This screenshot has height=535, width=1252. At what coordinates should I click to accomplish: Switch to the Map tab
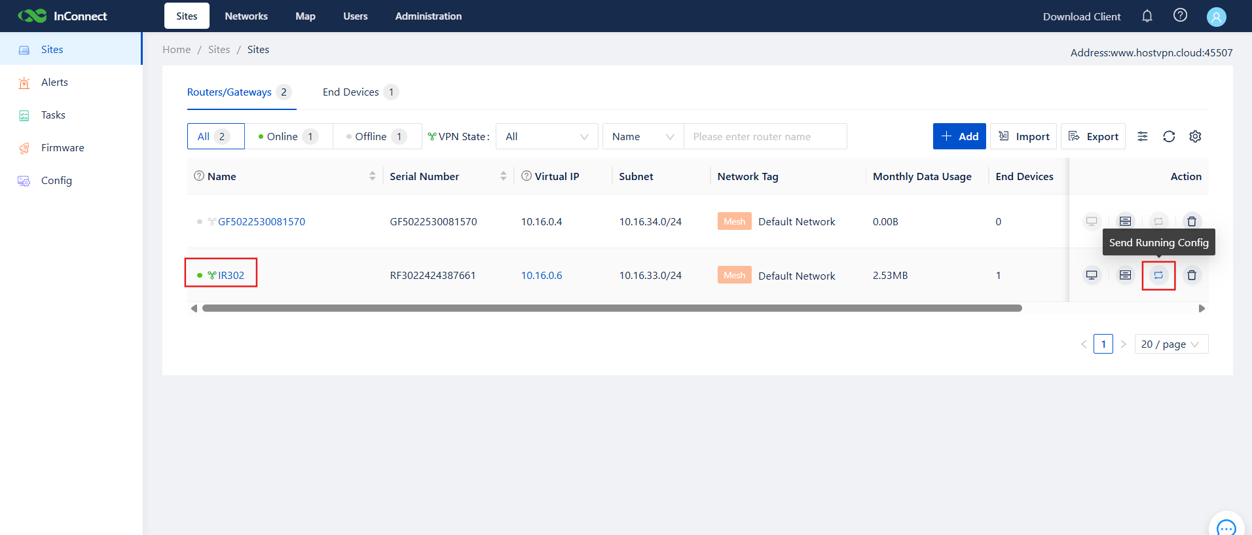coord(305,16)
